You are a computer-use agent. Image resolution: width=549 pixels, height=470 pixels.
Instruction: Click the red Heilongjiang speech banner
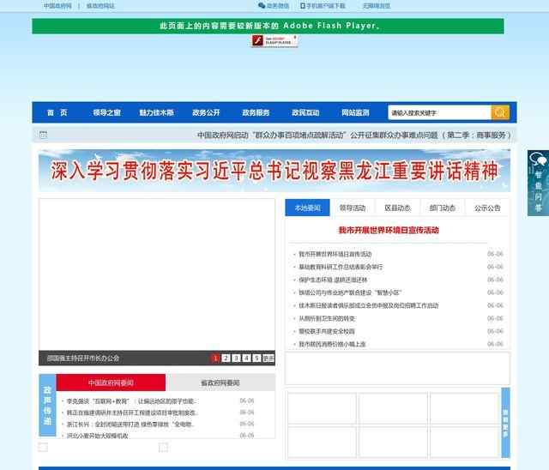274,171
